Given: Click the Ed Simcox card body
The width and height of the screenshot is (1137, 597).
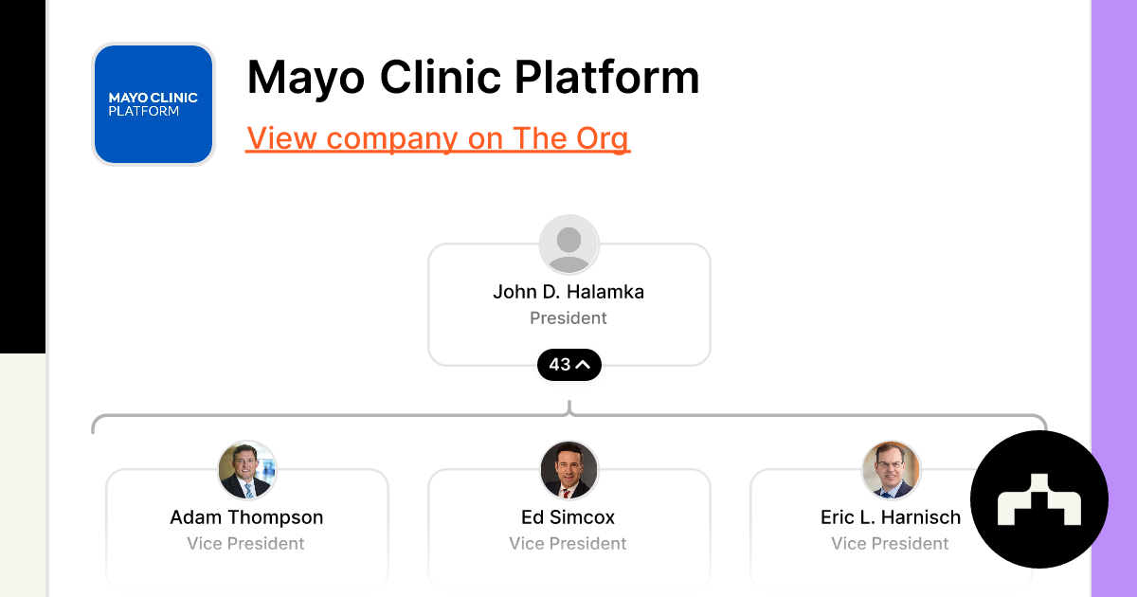Looking at the screenshot, I should [x=568, y=530].
